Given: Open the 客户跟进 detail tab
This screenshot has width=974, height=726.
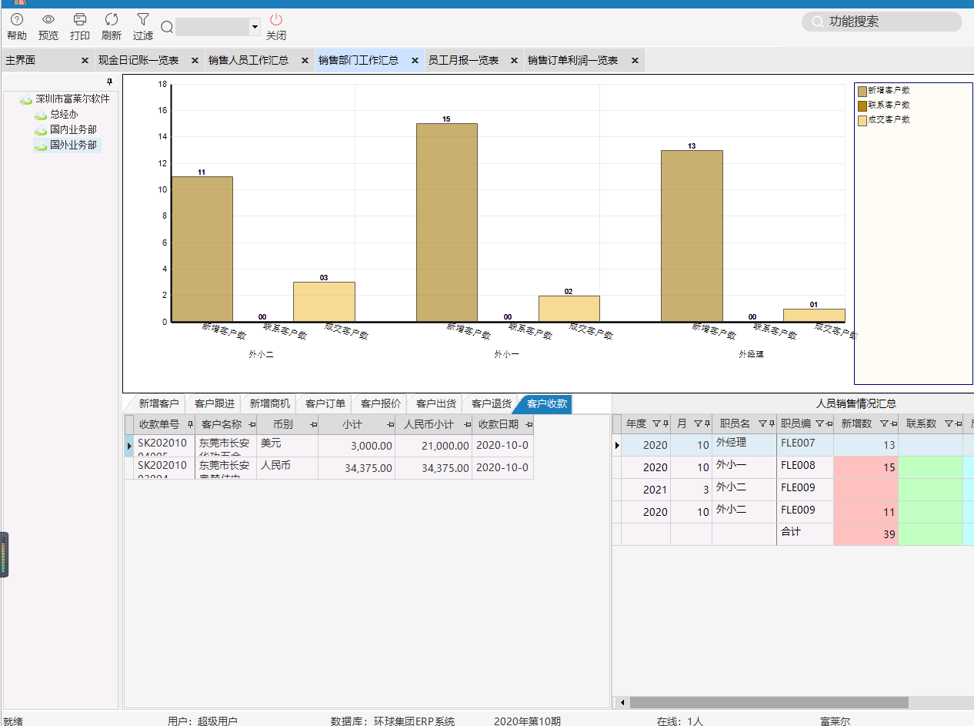Looking at the screenshot, I should pyautogui.click(x=214, y=403).
